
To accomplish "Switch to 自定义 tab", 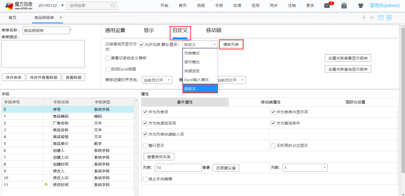I will 180,30.
